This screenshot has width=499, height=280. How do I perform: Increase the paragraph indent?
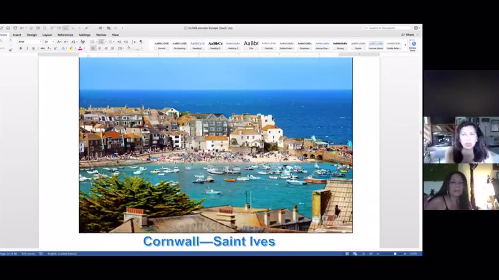pyautogui.click(x=126, y=42)
